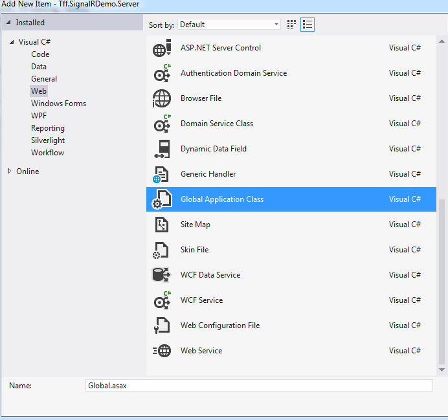Image resolution: width=448 pixels, height=420 pixels.
Task: Click the Name field containing Global.asax
Action: coord(259,385)
